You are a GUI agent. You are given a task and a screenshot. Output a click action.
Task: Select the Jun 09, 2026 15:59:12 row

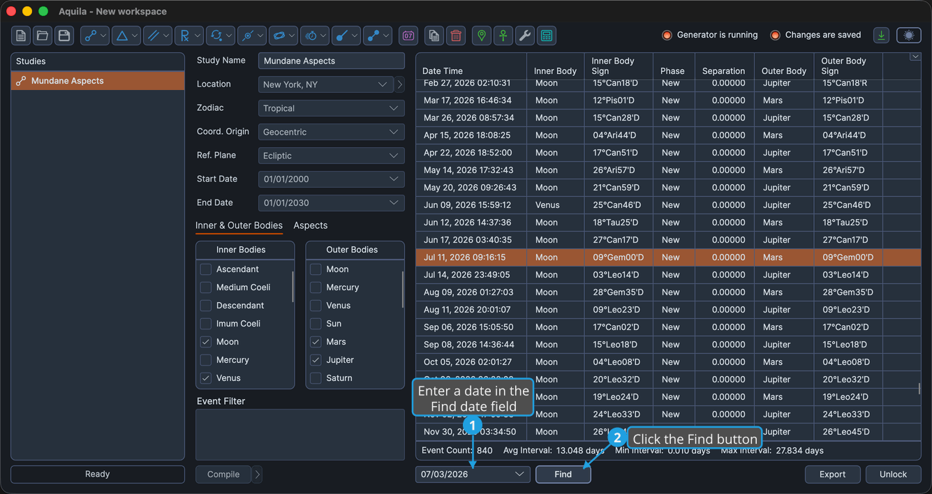(x=668, y=205)
